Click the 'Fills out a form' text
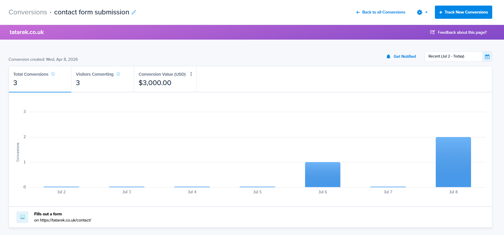The image size is (504, 235). point(48,214)
